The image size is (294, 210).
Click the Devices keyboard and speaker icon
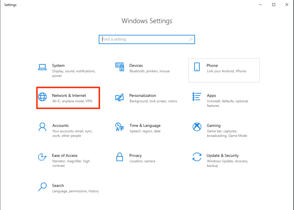coord(120,67)
